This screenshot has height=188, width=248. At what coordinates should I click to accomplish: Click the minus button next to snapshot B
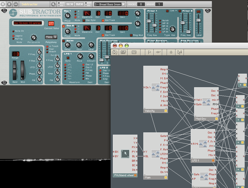(16, 4)
